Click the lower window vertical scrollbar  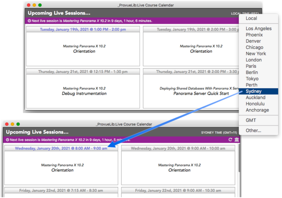pyautogui.click(x=239, y=158)
